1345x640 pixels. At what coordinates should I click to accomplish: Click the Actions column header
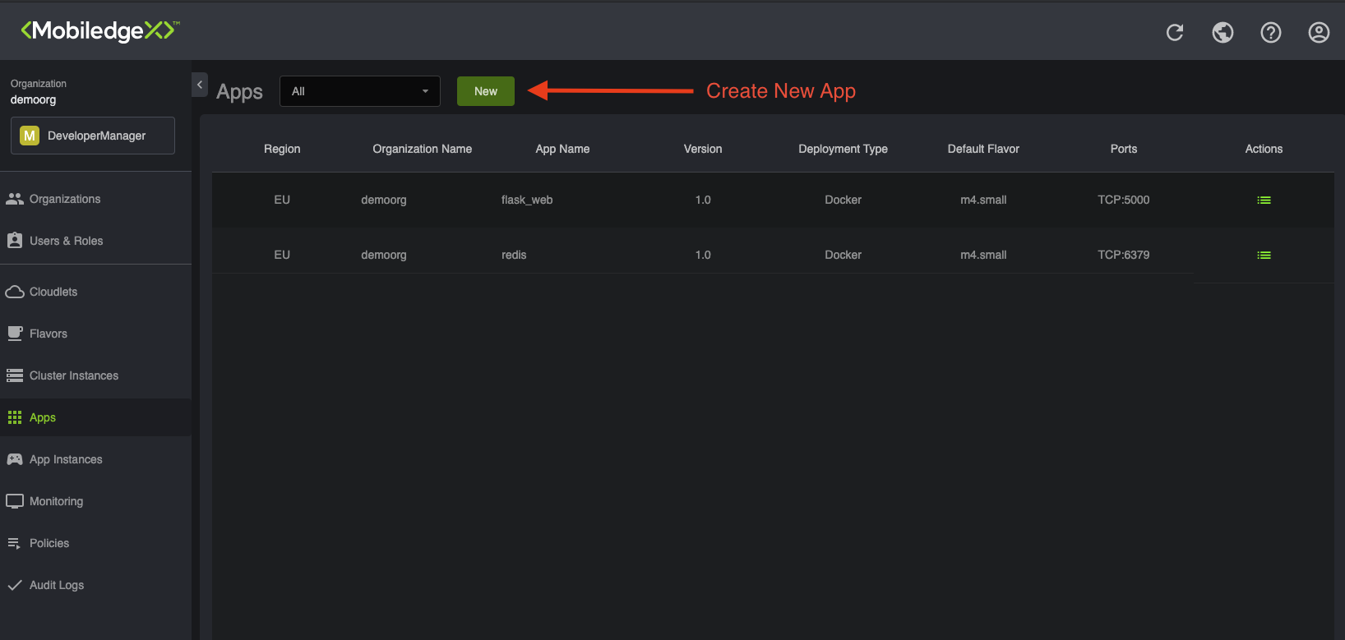(1264, 149)
